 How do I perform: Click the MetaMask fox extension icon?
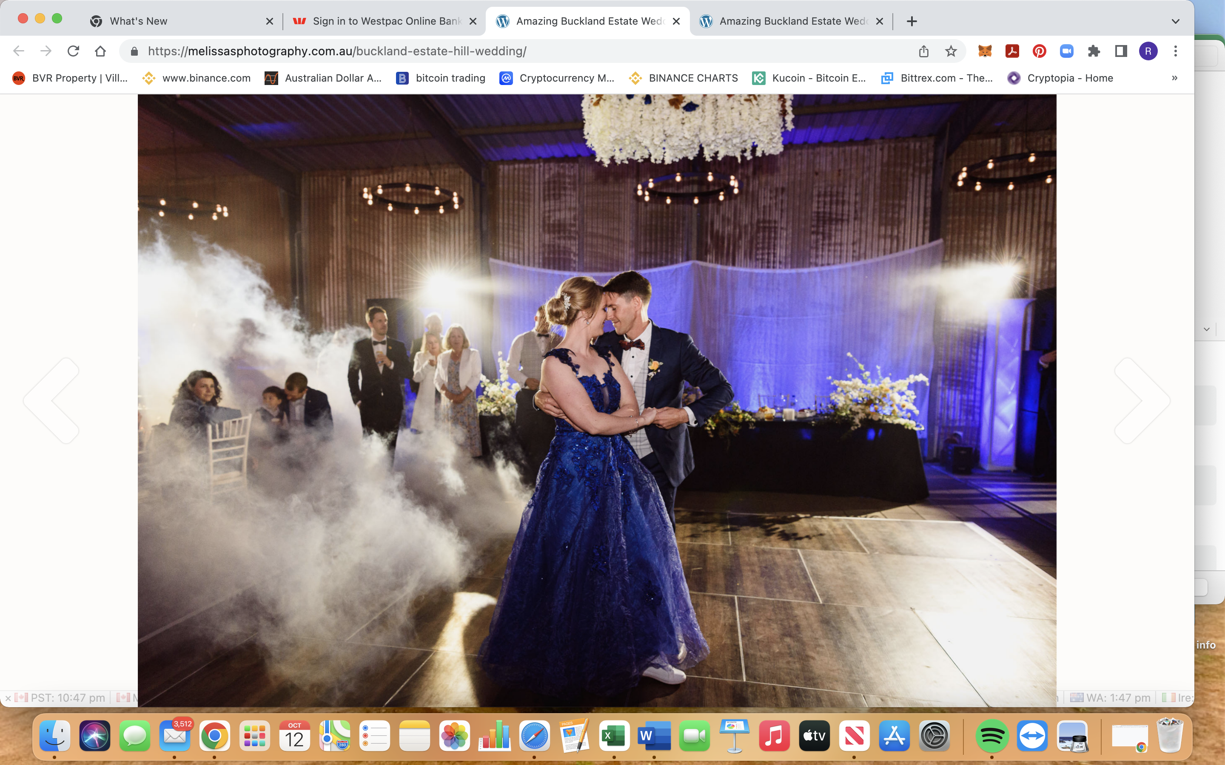pos(985,51)
